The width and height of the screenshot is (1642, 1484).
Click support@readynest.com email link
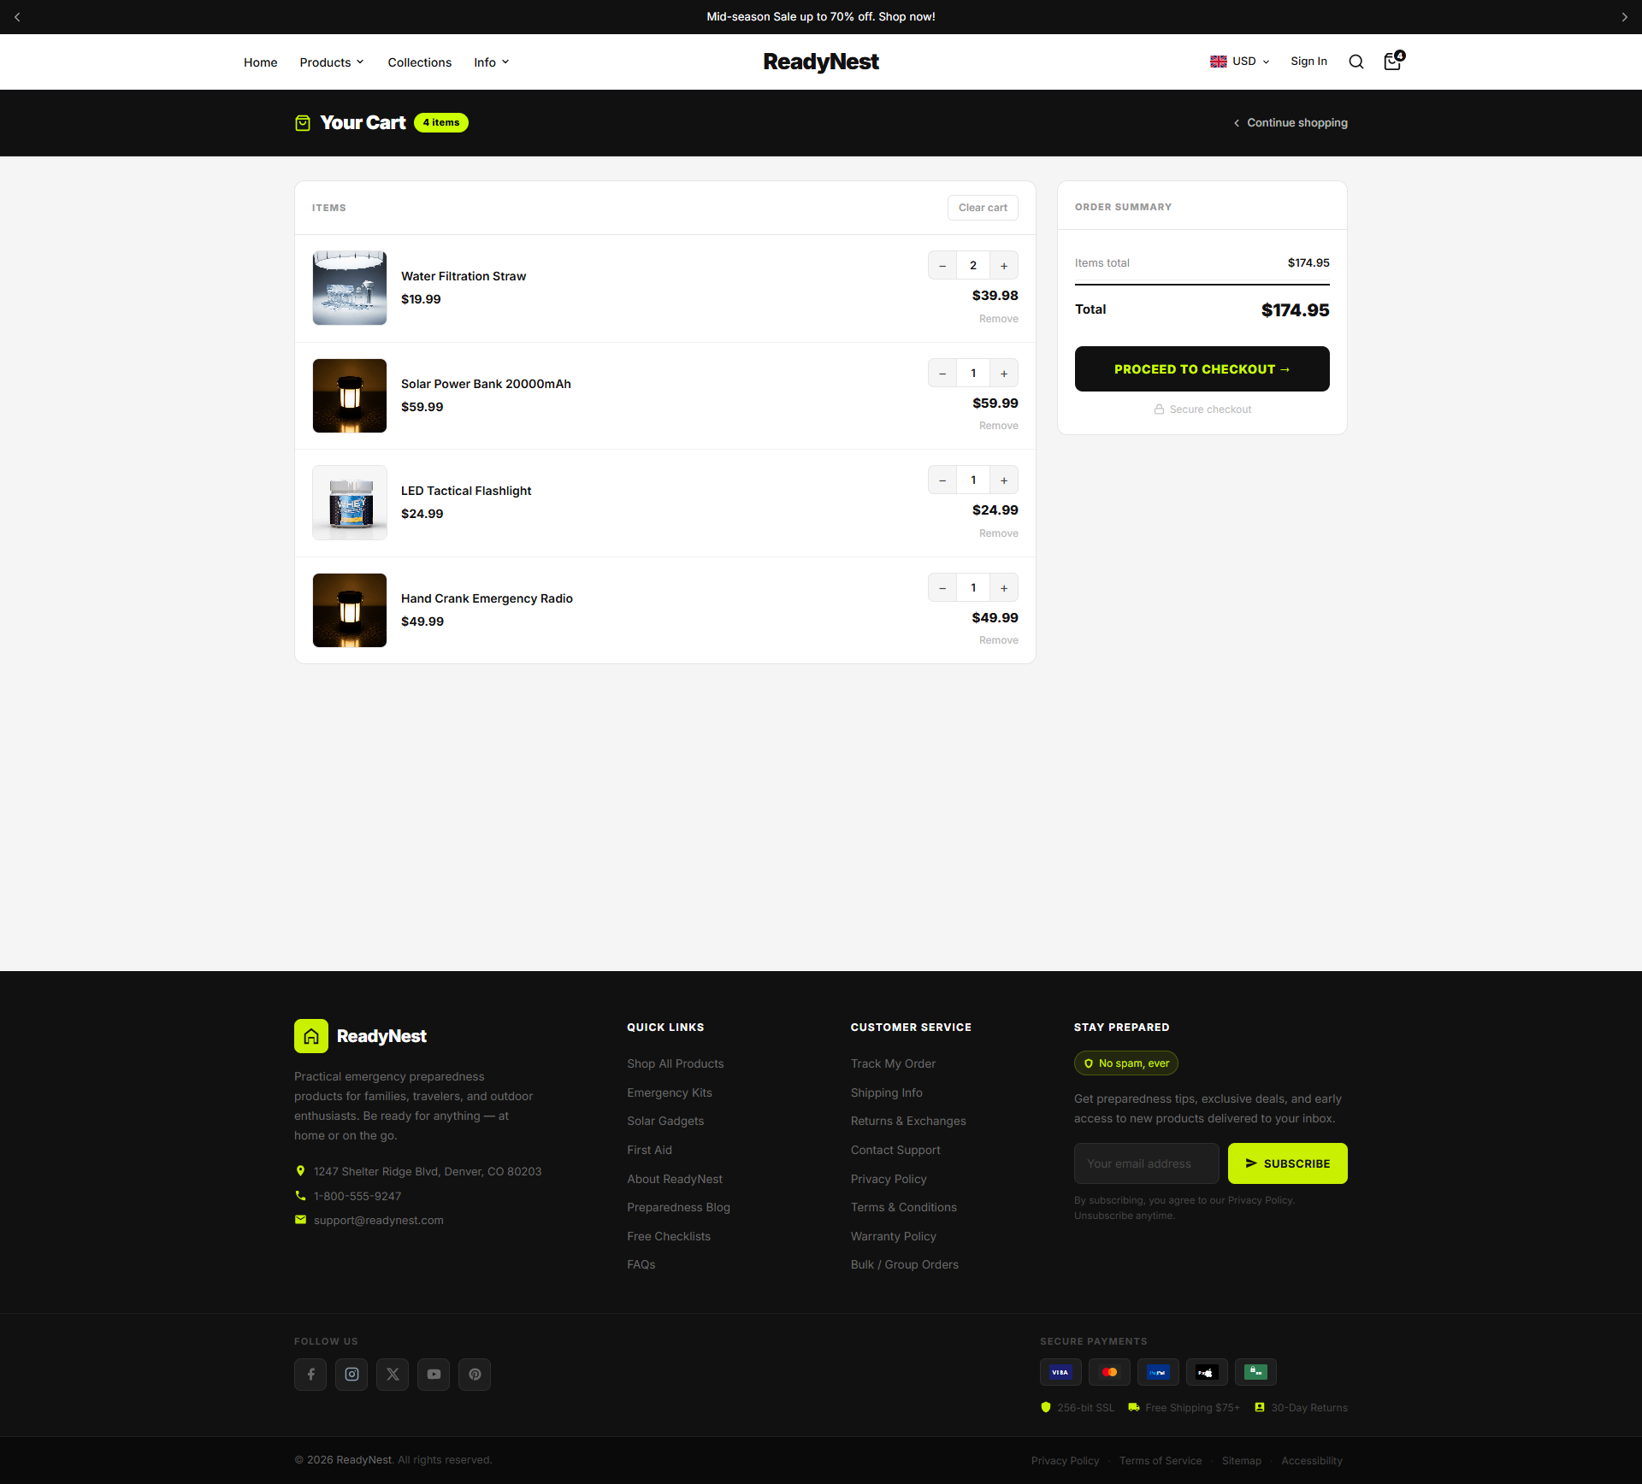[378, 1220]
